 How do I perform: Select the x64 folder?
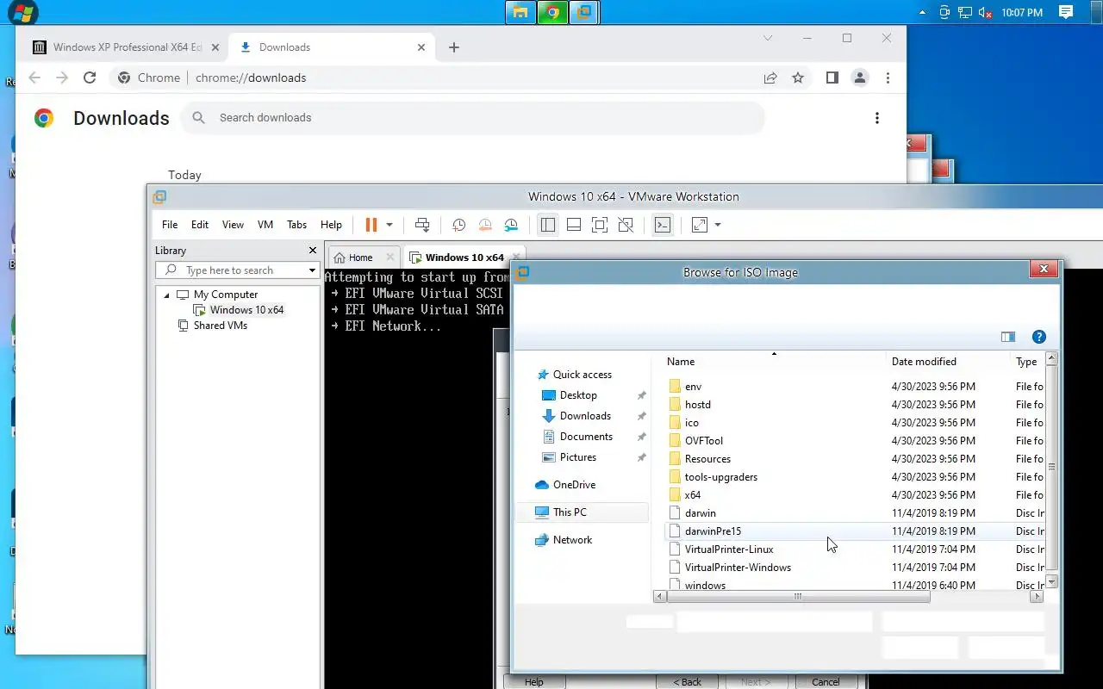[x=692, y=495]
